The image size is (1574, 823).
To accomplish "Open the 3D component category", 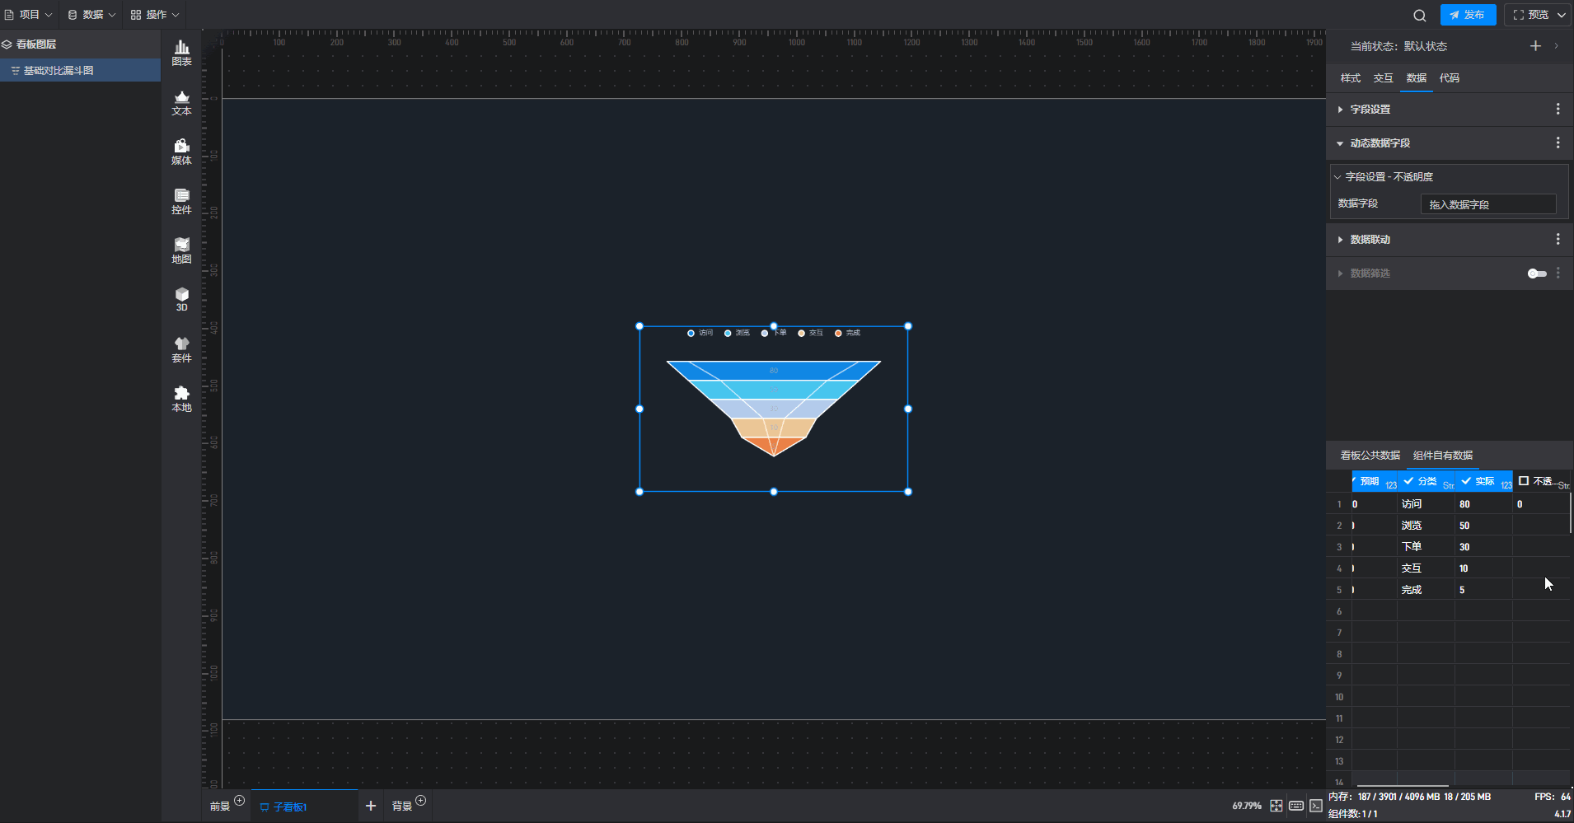I will pos(181,299).
